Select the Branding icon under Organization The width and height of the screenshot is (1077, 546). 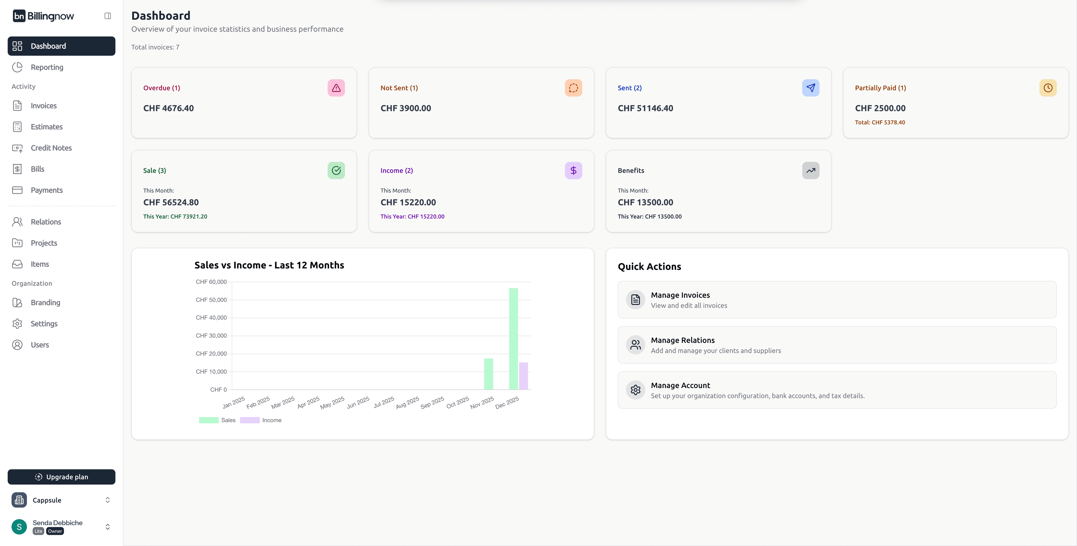(17, 303)
